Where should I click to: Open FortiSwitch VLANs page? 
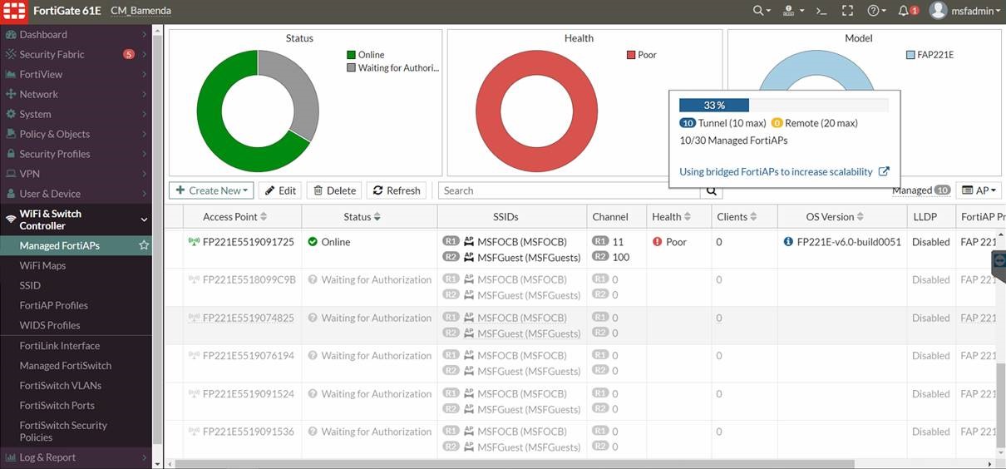click(x=61, y=386)
